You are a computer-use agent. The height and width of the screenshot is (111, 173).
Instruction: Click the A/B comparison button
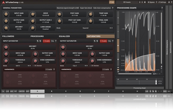pos(147,91)
